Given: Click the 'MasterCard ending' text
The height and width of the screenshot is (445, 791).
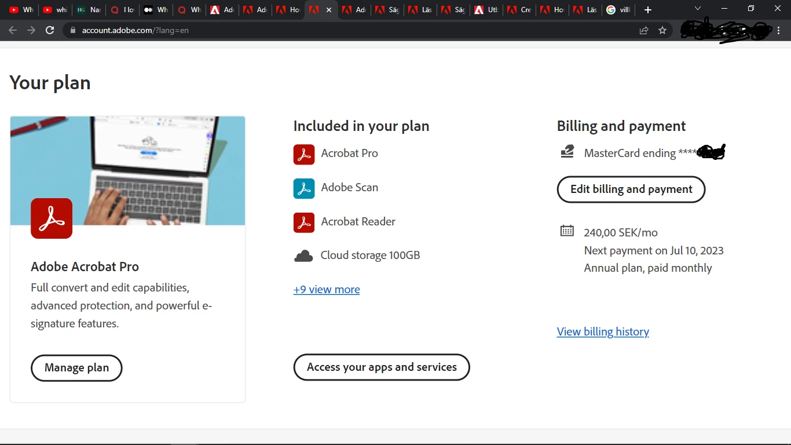Looking at the screenshot, I should (630, 154).
